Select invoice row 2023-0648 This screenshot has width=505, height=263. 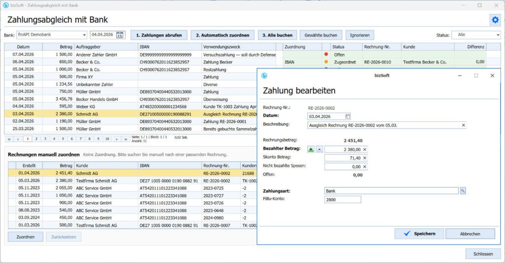[132, 210]
